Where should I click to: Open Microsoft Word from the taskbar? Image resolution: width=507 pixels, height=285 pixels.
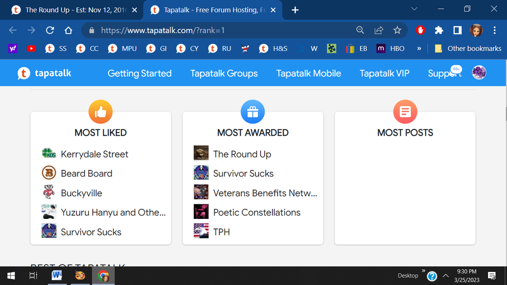(57, 275)
